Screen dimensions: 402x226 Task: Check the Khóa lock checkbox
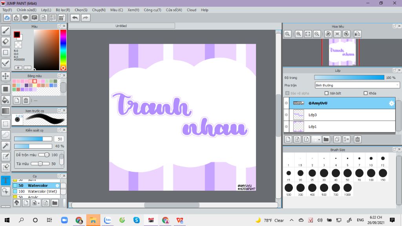pos(365,93)
